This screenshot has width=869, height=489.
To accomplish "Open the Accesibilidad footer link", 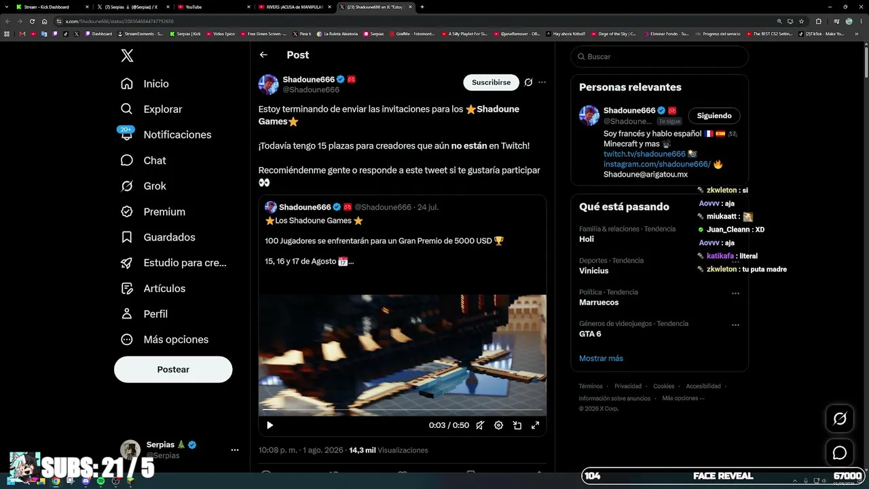I will point(703,386).
